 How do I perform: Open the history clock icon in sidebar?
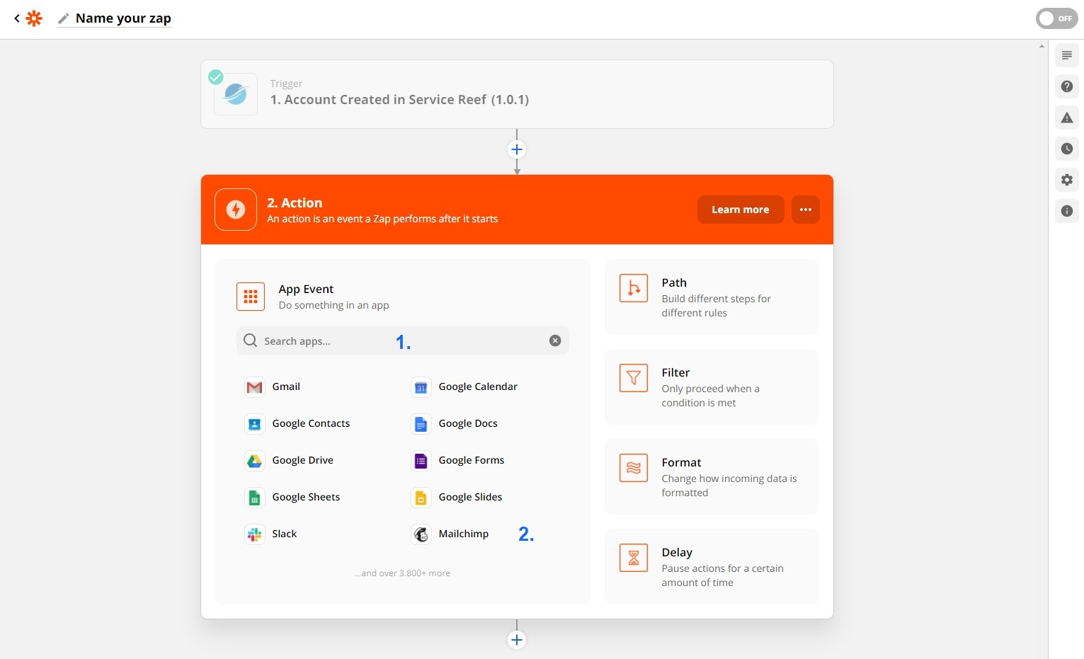click(1067, 149)
